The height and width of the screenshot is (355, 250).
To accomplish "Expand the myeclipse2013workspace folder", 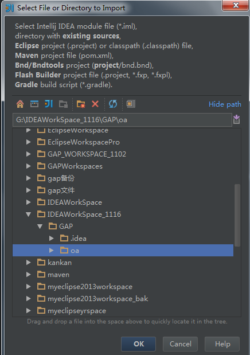I will pyautogui.click(x=29, y=286).
